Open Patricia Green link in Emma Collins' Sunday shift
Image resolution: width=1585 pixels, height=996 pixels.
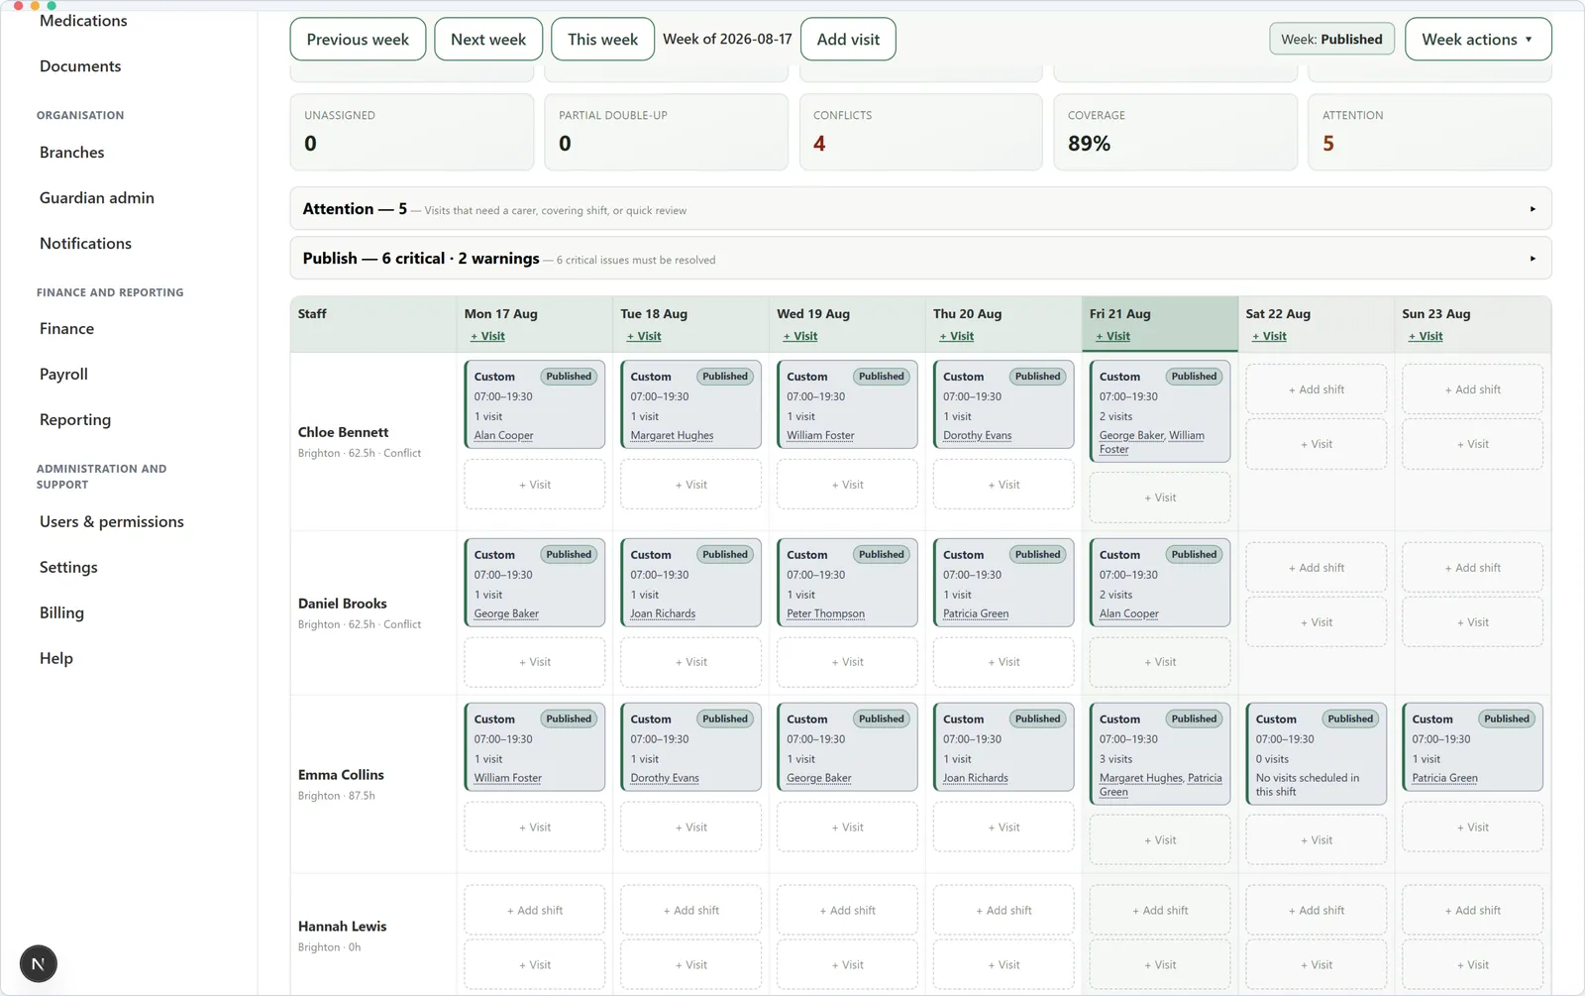point(1444,778)
